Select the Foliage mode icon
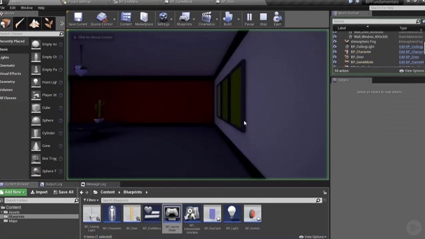The height and width of the screenshot is (239, 425). (x=49, y=24)
